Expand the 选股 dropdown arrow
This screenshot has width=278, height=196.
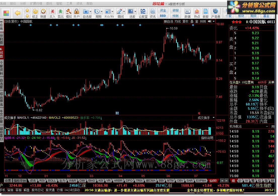(x=135, y=12)
